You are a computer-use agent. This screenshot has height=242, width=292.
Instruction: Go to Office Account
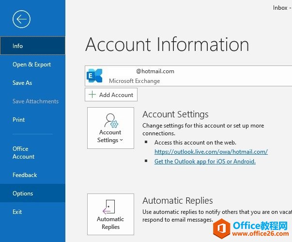[32, 152]
